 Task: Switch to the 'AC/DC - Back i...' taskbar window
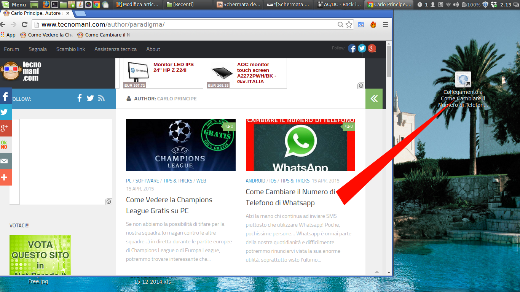(x=339, y=5)
